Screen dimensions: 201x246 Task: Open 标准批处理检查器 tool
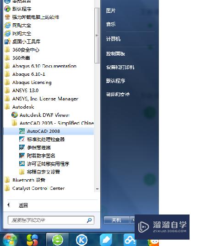point(42,139)
